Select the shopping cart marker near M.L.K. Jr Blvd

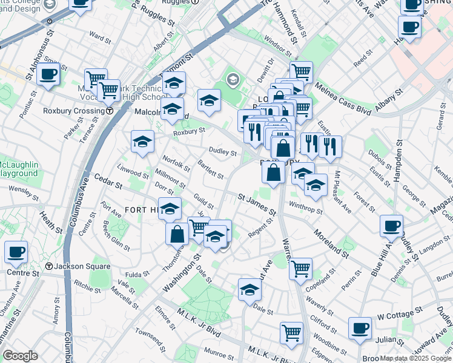291,333
